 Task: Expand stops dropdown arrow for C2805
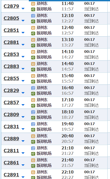coord(23,21)
